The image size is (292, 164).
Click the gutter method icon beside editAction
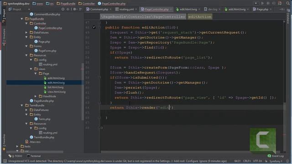coord(94,27)
